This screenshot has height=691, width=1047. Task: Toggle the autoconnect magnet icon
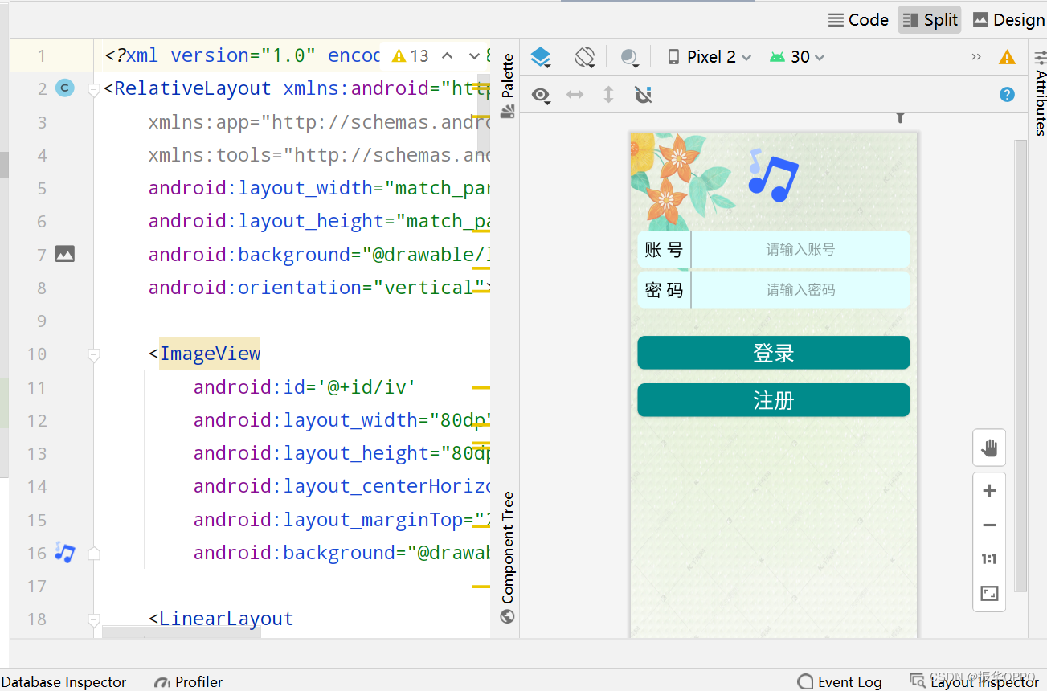643,95
